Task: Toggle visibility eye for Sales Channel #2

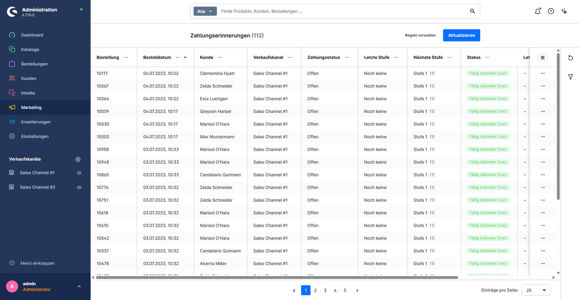Action: click(79, 187)
